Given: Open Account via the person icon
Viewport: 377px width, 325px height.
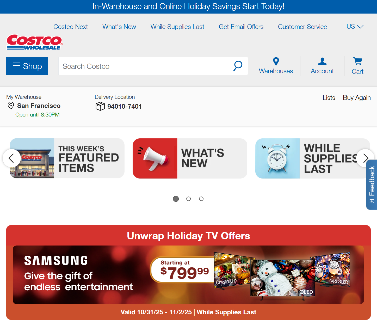Looking at the screenshot, I should tap(322, 62).
